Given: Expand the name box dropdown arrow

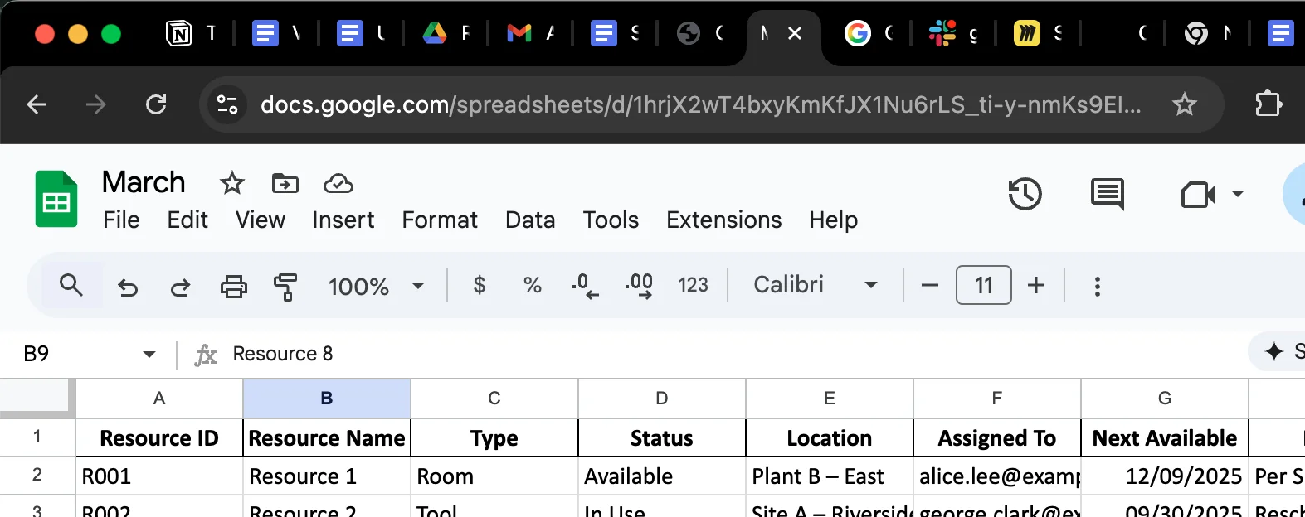Looking at the screenshot, I should pos(149,355).
